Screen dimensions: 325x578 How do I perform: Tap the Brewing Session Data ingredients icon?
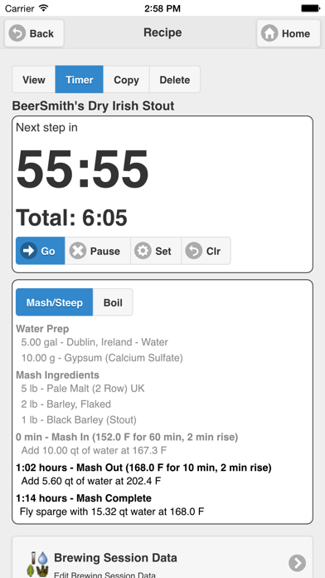click(37, 564)
